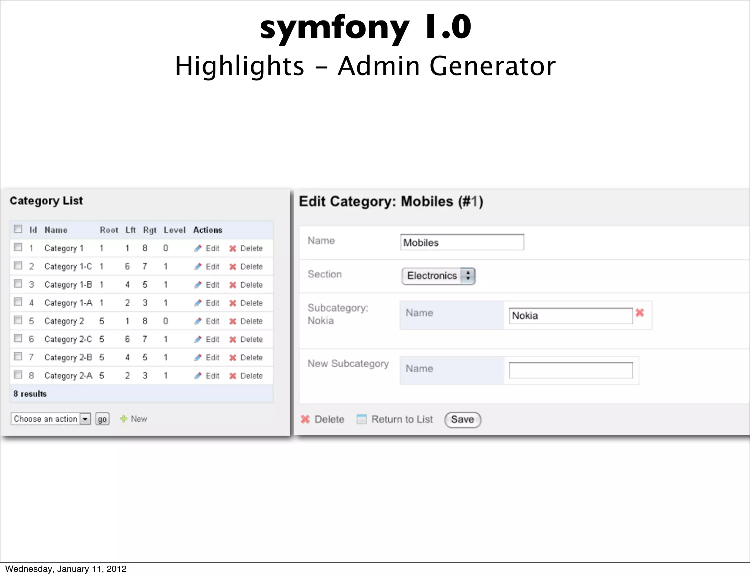Click the red Delete cross for Category 1

pyautogui.click(x=233, y=249)
